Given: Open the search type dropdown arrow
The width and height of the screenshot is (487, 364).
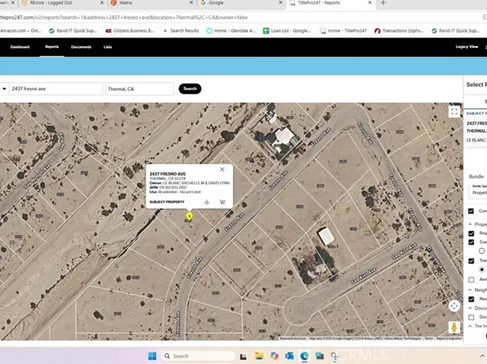Looking at the screenshot, I should tap(4, 89).
